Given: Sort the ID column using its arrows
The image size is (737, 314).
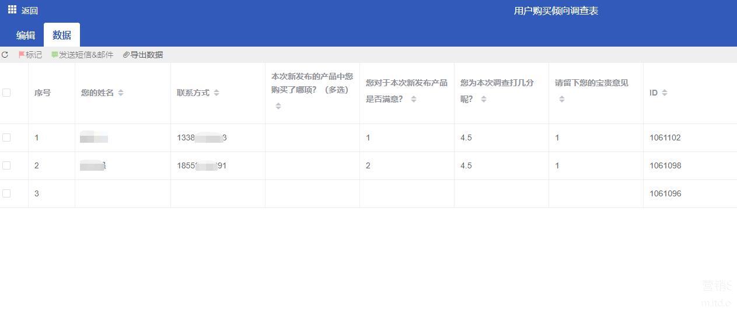Looking at the screenshot, I should coord(665,93).
